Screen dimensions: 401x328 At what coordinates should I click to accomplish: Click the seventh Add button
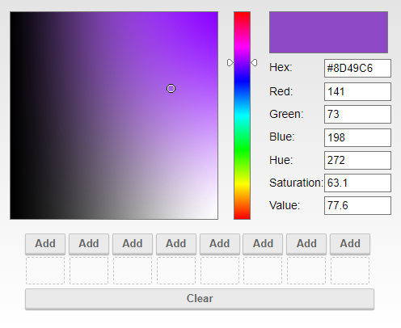coord(306,244)
